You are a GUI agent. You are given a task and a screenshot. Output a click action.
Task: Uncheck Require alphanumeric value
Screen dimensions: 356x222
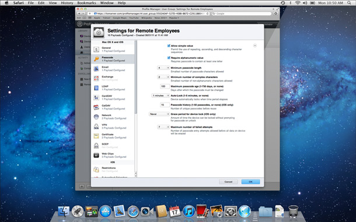pos(169,58)
